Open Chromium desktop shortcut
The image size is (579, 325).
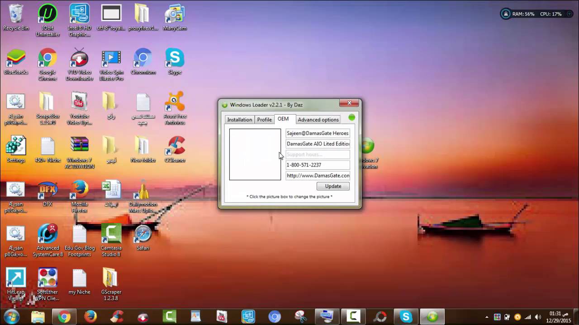coord(143,62)
